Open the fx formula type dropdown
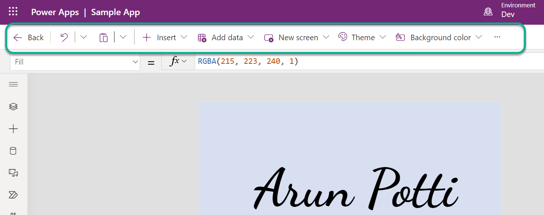544x215 pixels. click(178, 61)
